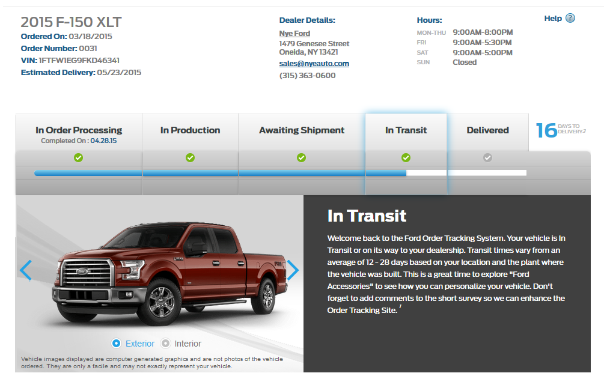Open the In Production tab
604x379 pixels.
coord(190,130)
